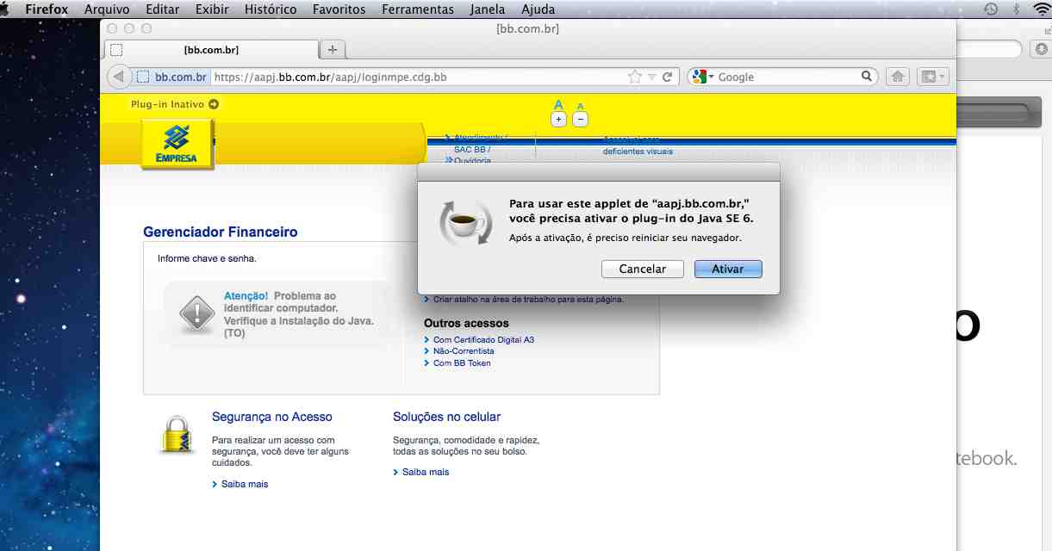Open the Favoritos menu

point(339,9)
